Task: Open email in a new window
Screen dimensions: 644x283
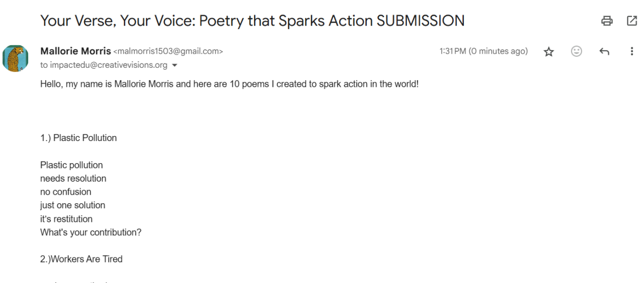Action: tap(632, 21)
